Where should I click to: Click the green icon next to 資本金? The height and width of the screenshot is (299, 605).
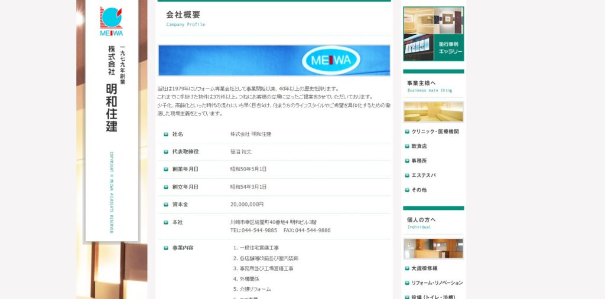click(166, 205)
